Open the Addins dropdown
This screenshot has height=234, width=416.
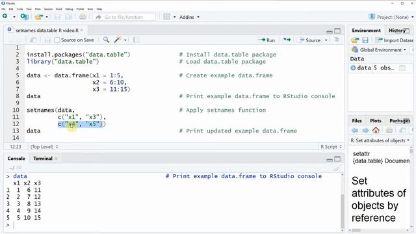click(189, 17)
